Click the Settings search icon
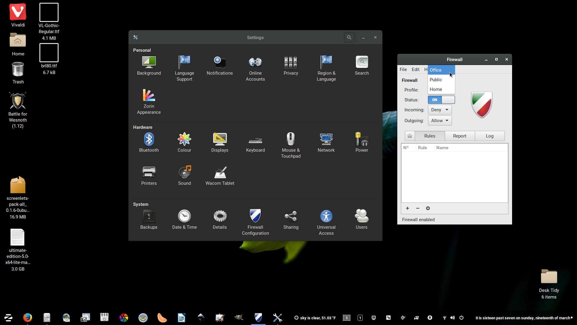The height and width of the screenshot is (325, 577). [349, 38]
